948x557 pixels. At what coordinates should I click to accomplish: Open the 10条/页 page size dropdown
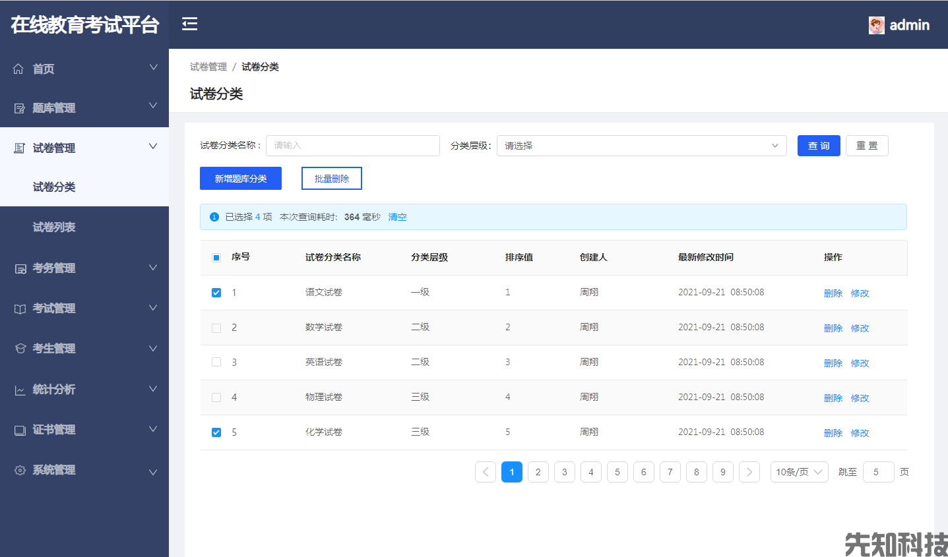pyautogui.click(x=800, y=472)
